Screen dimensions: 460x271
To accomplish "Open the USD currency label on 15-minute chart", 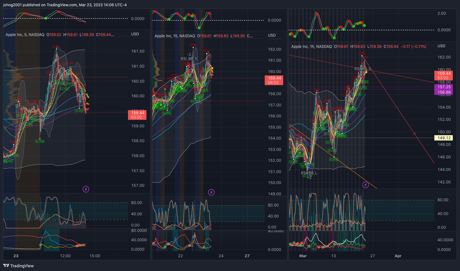I will (x=272, y=35).
